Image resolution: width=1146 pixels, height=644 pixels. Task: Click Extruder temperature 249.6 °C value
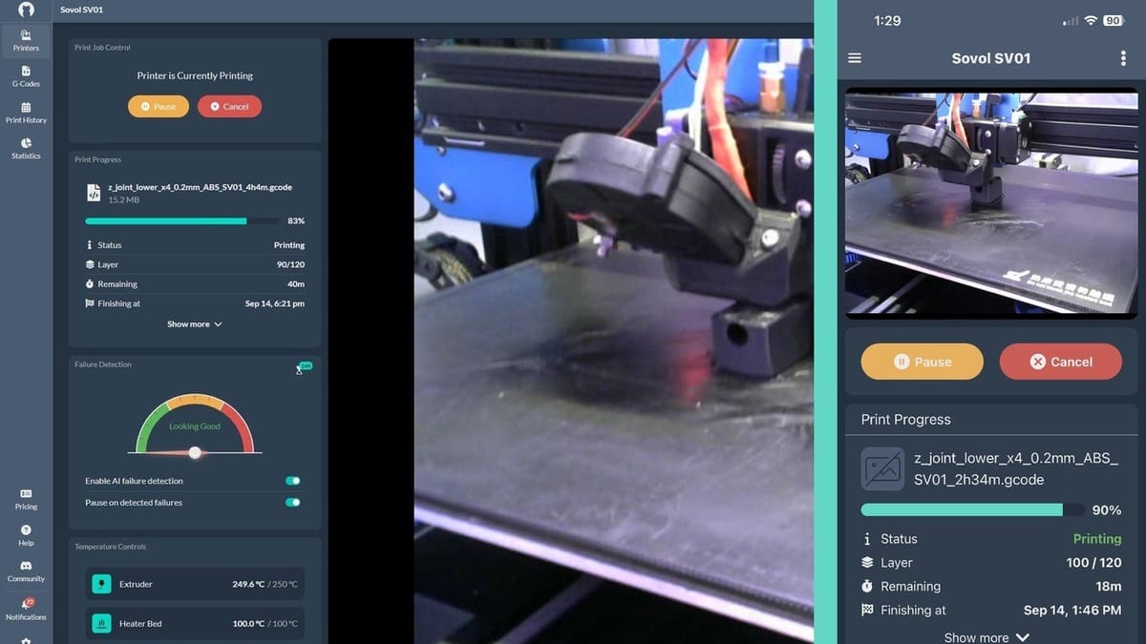pyautogui.click(x=248, y=584)
